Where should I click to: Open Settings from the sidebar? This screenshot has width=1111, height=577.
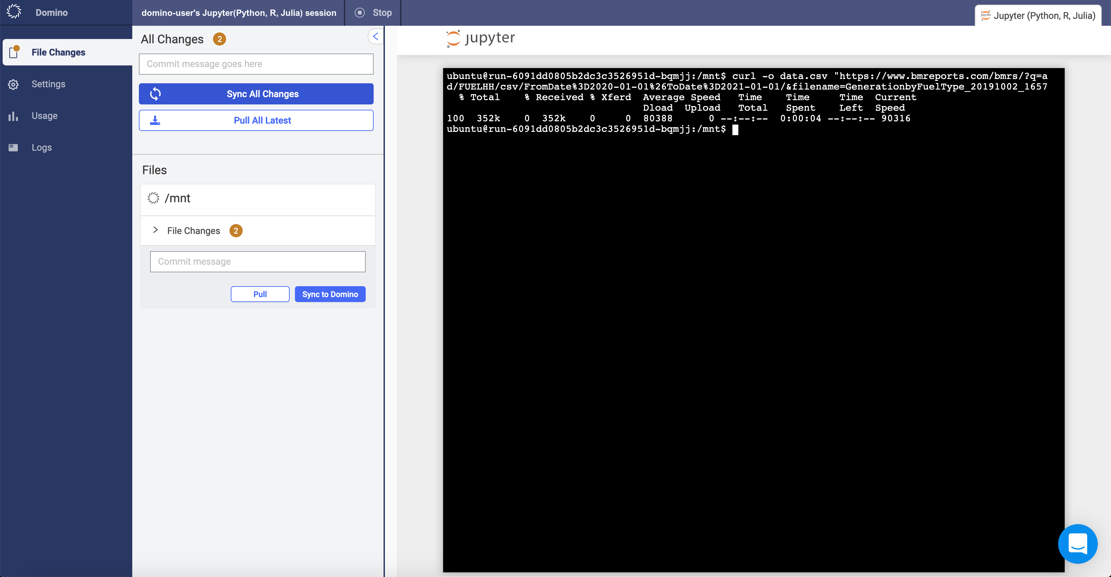click(x=48, y=84)
